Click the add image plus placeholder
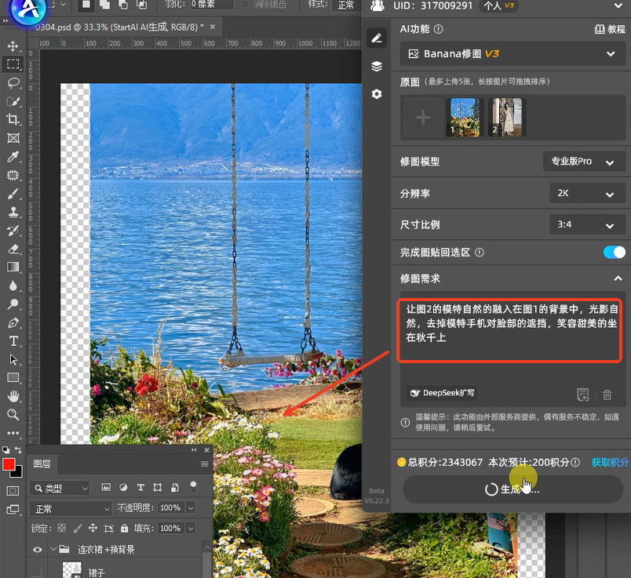 point(422,118)
